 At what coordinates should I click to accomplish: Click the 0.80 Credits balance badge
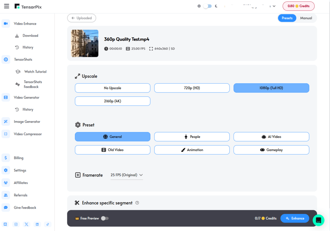[299, 6]
